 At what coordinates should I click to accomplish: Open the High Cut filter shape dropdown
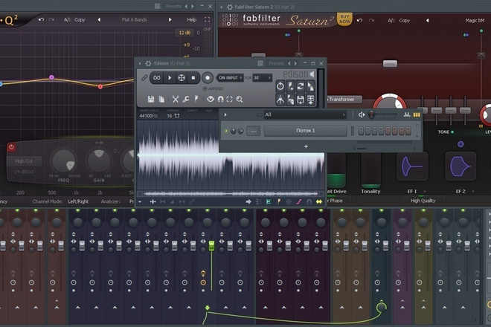pos(24,161)
